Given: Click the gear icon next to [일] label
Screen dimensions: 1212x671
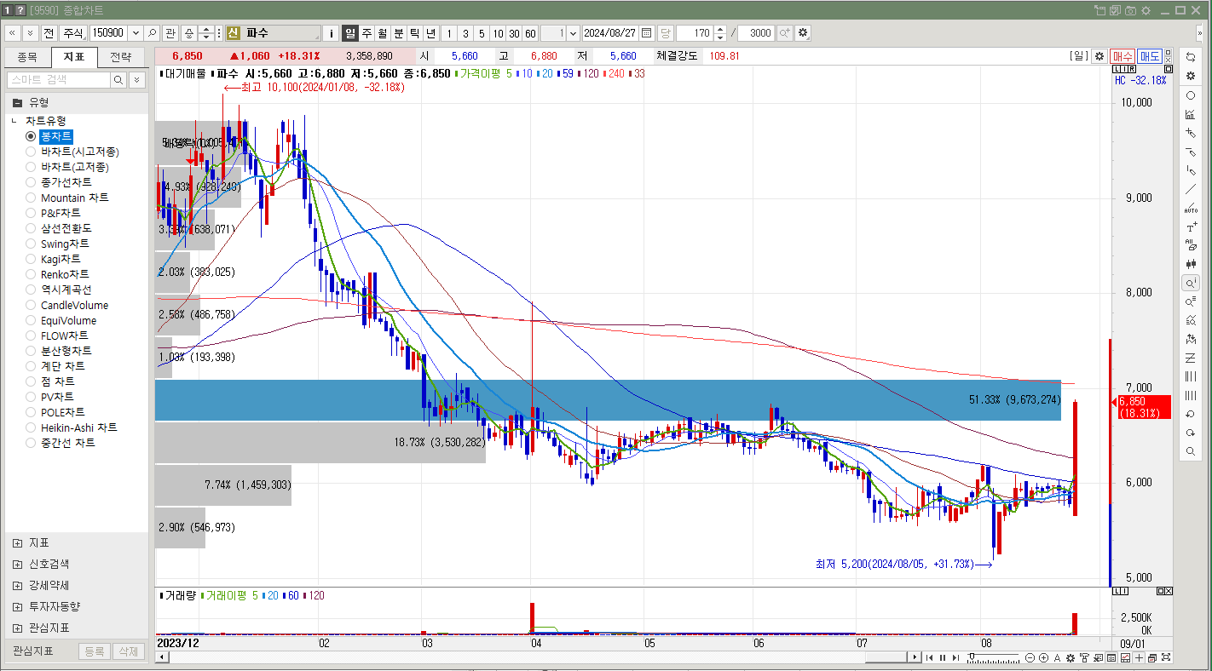Looking at the screenshot, I should 1099,55.
